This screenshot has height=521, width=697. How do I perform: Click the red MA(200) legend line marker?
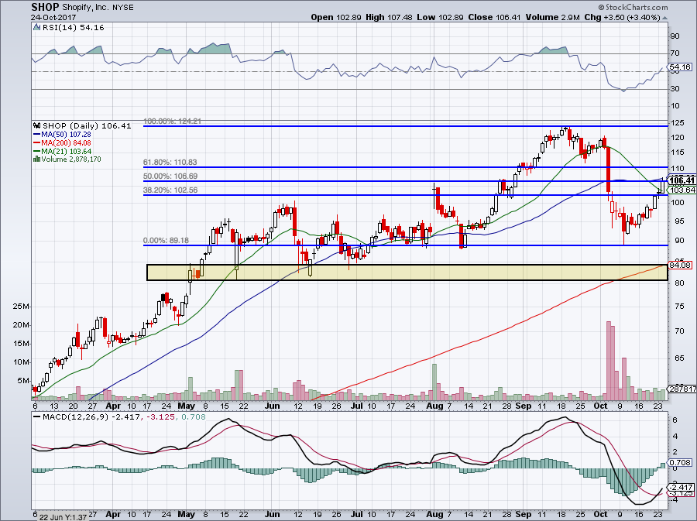[37, 142]
